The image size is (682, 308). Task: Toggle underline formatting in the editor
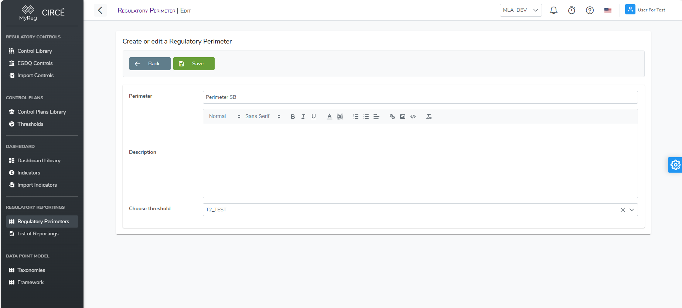coord(314,117)
